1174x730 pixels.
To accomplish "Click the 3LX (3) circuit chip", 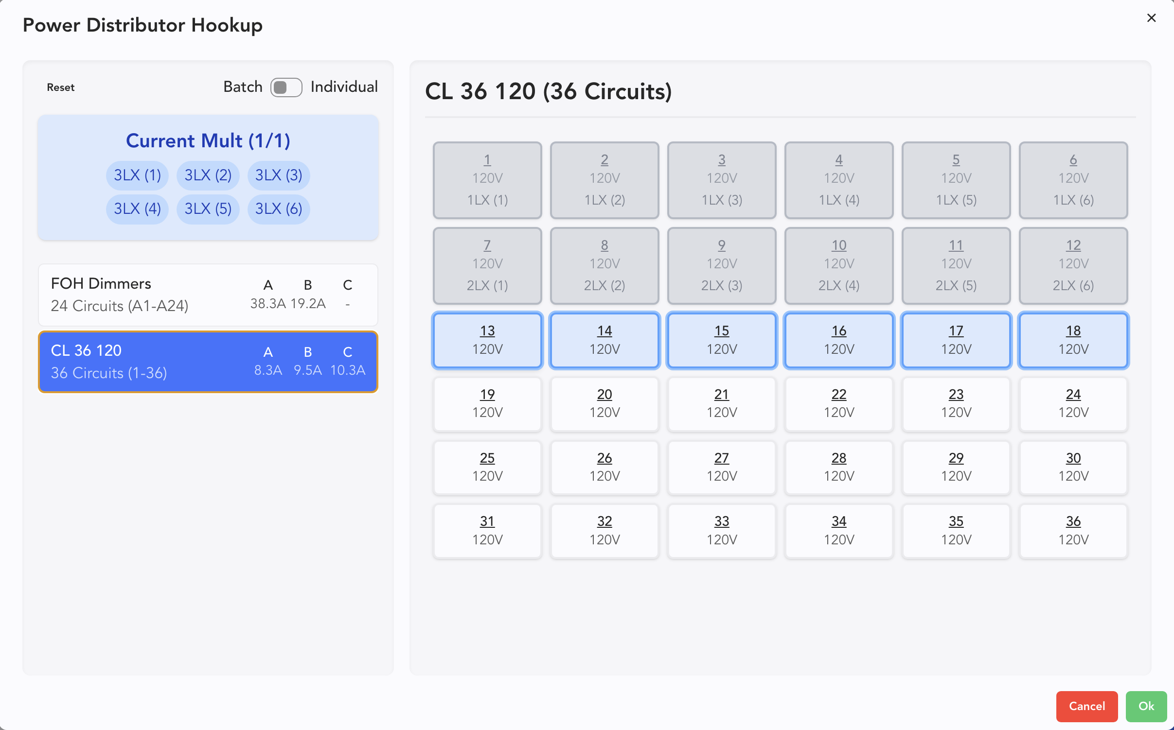I will point(278,175).
